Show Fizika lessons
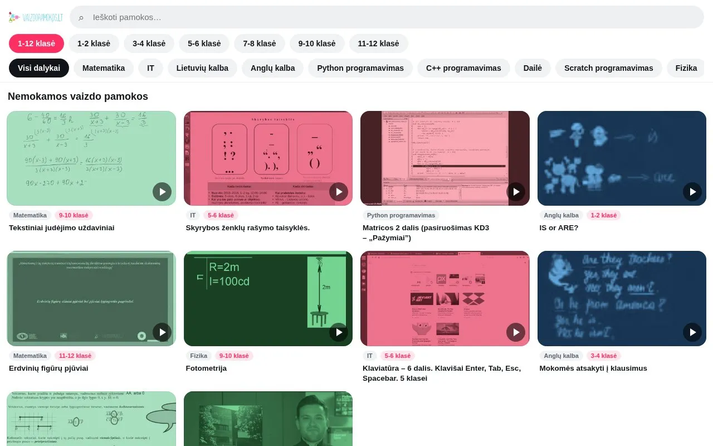 [x=686, y=68]
